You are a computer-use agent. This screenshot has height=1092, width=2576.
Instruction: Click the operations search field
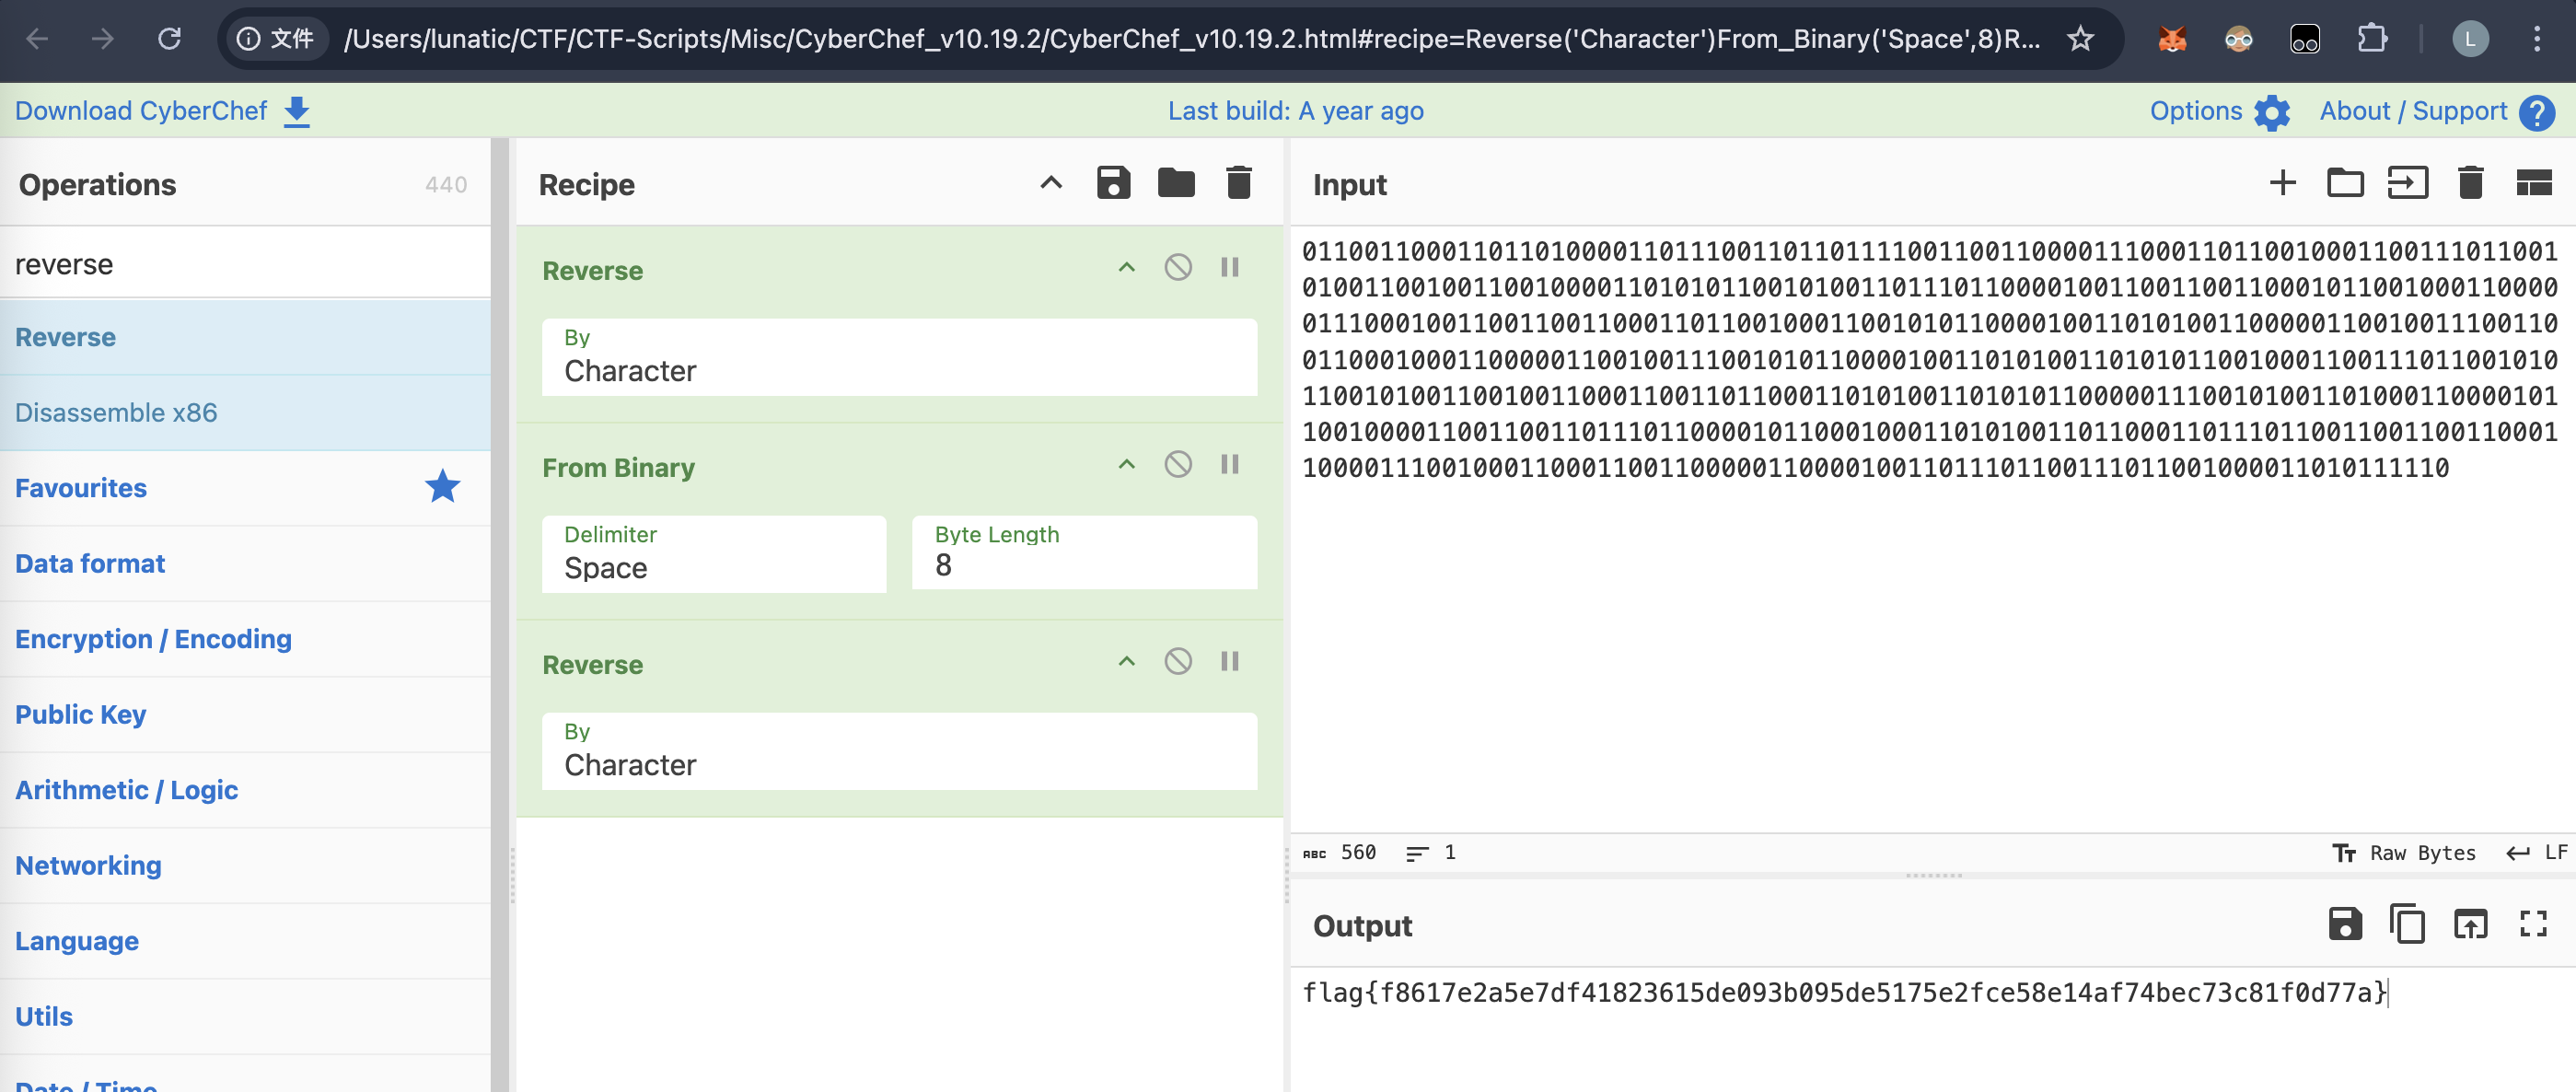tap(245, 264)
